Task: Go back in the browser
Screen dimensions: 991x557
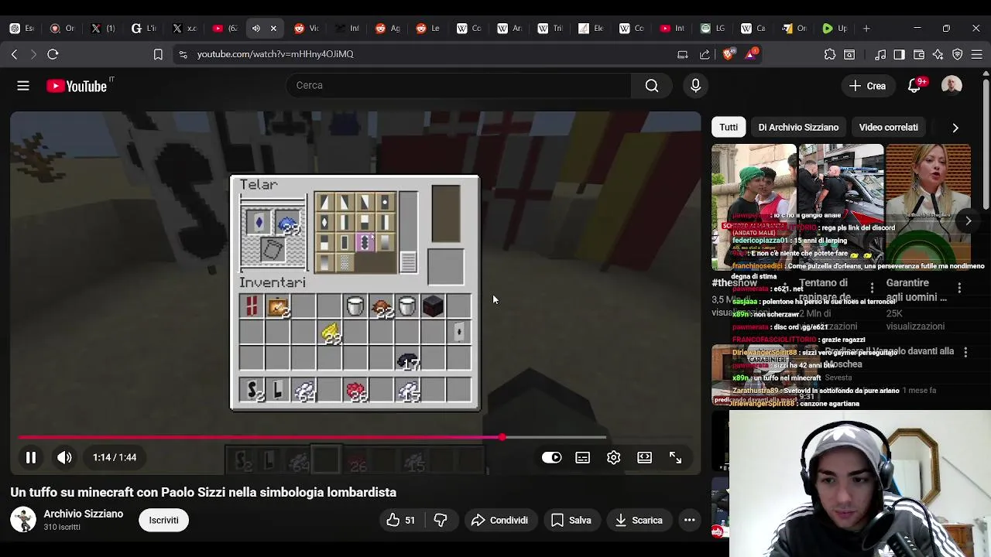Action: click(x=14, y=54)
